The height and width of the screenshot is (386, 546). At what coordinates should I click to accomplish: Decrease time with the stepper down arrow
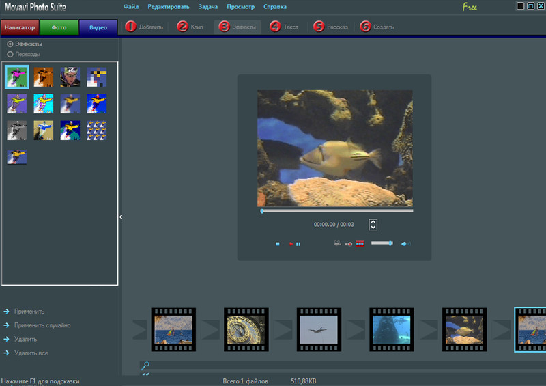(x=373, y=228)
